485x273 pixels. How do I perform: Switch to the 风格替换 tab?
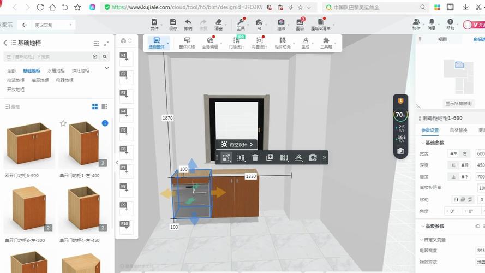tap(458, 130)
